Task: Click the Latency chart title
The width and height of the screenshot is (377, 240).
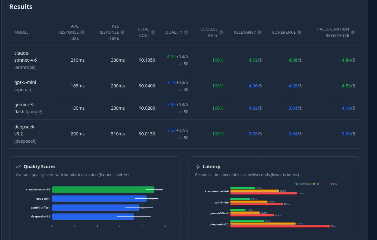Action: (x=211, y=167)
